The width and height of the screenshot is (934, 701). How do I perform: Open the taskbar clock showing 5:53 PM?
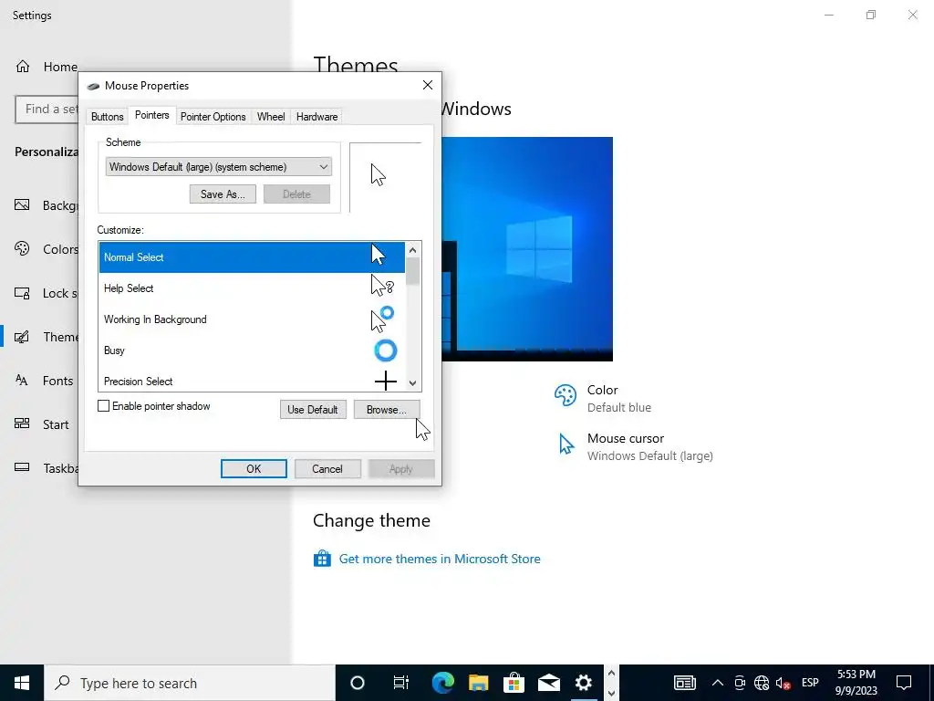(x=856, y=683)
